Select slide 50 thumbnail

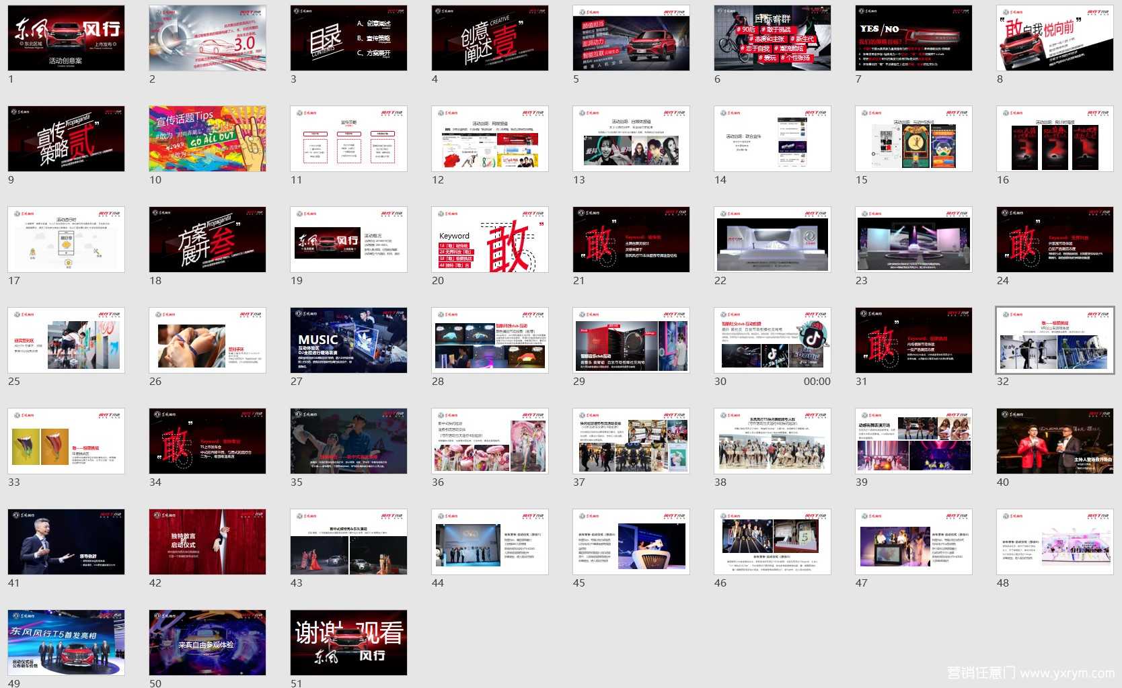(207, 642)
